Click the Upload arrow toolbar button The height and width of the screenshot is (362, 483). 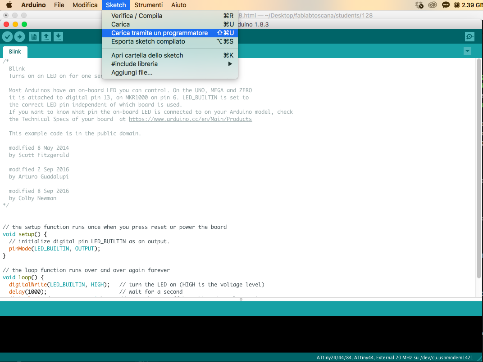19,37
